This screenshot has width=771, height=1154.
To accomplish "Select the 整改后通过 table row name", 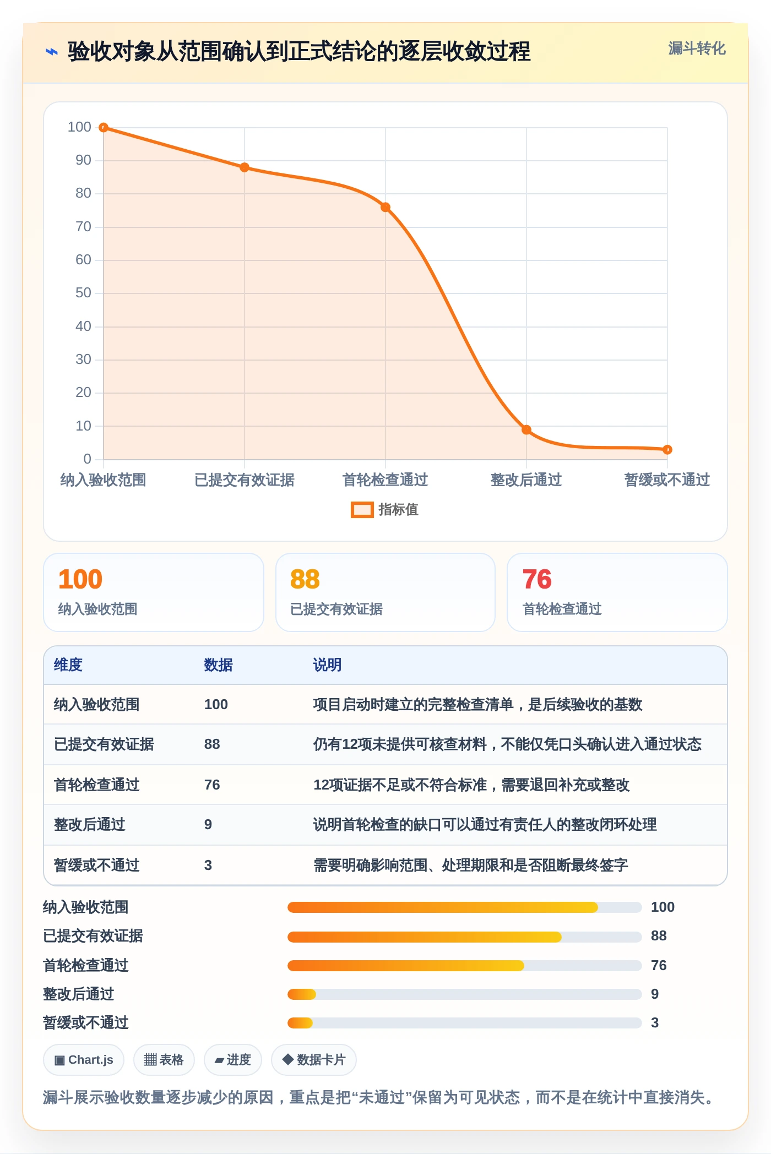I will pos(90,825).
